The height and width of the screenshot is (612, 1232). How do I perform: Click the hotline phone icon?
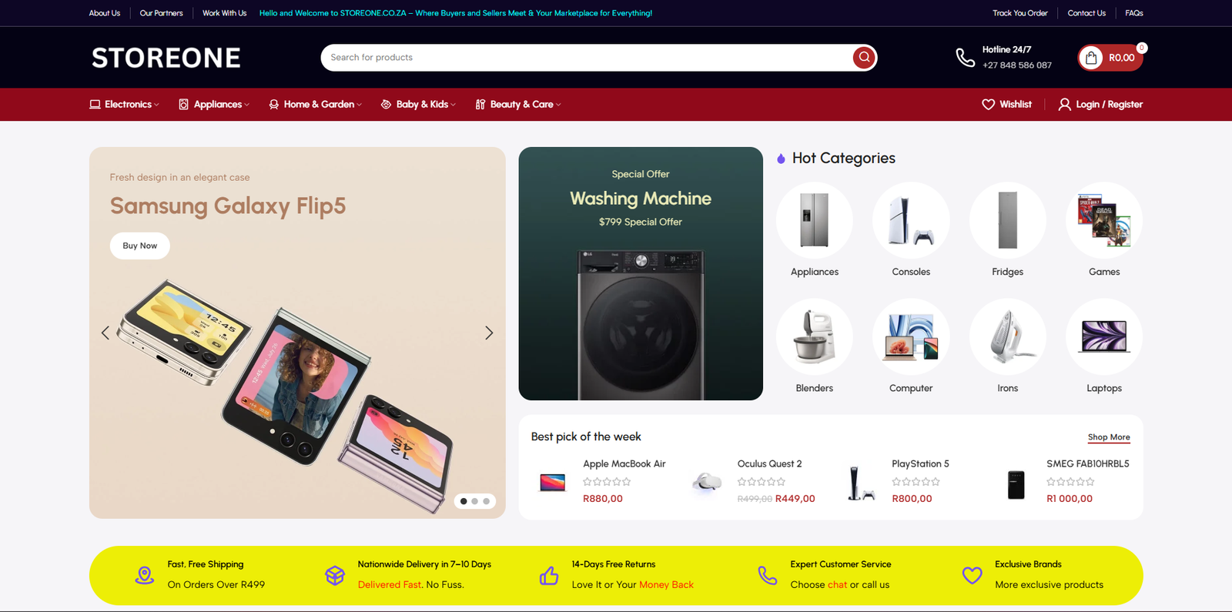point(965,58)
